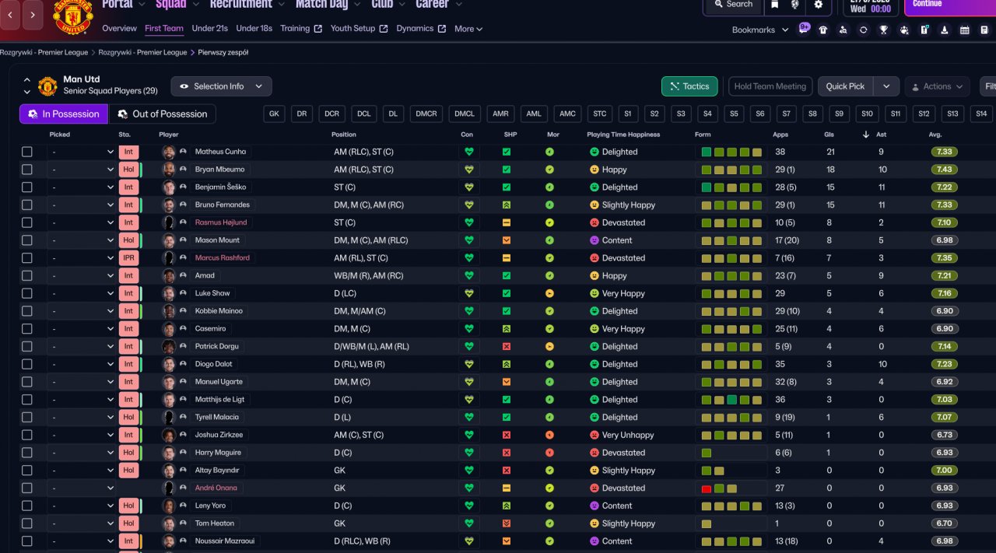This screenshot has height=553, width=996.
Task: Click Luke Shaw's form color squares
Action: 731,293
